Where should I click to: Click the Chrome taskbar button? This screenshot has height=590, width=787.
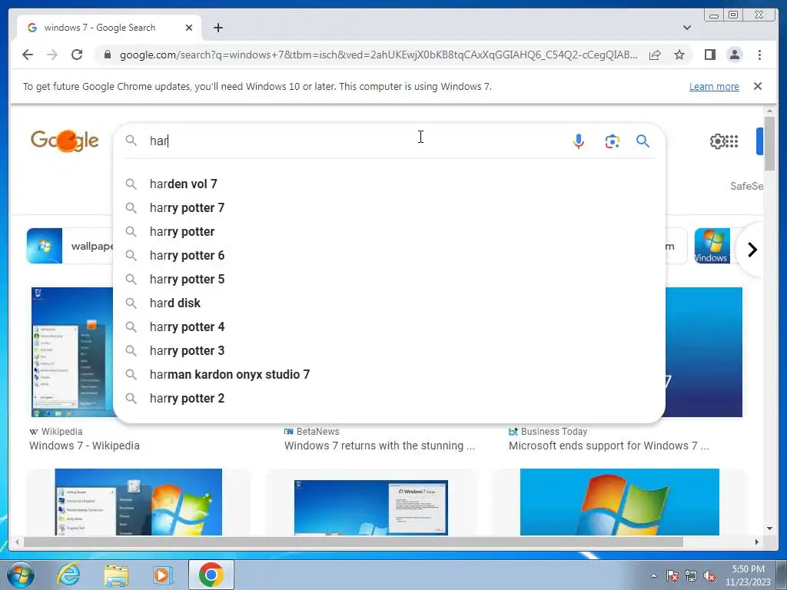211,575
